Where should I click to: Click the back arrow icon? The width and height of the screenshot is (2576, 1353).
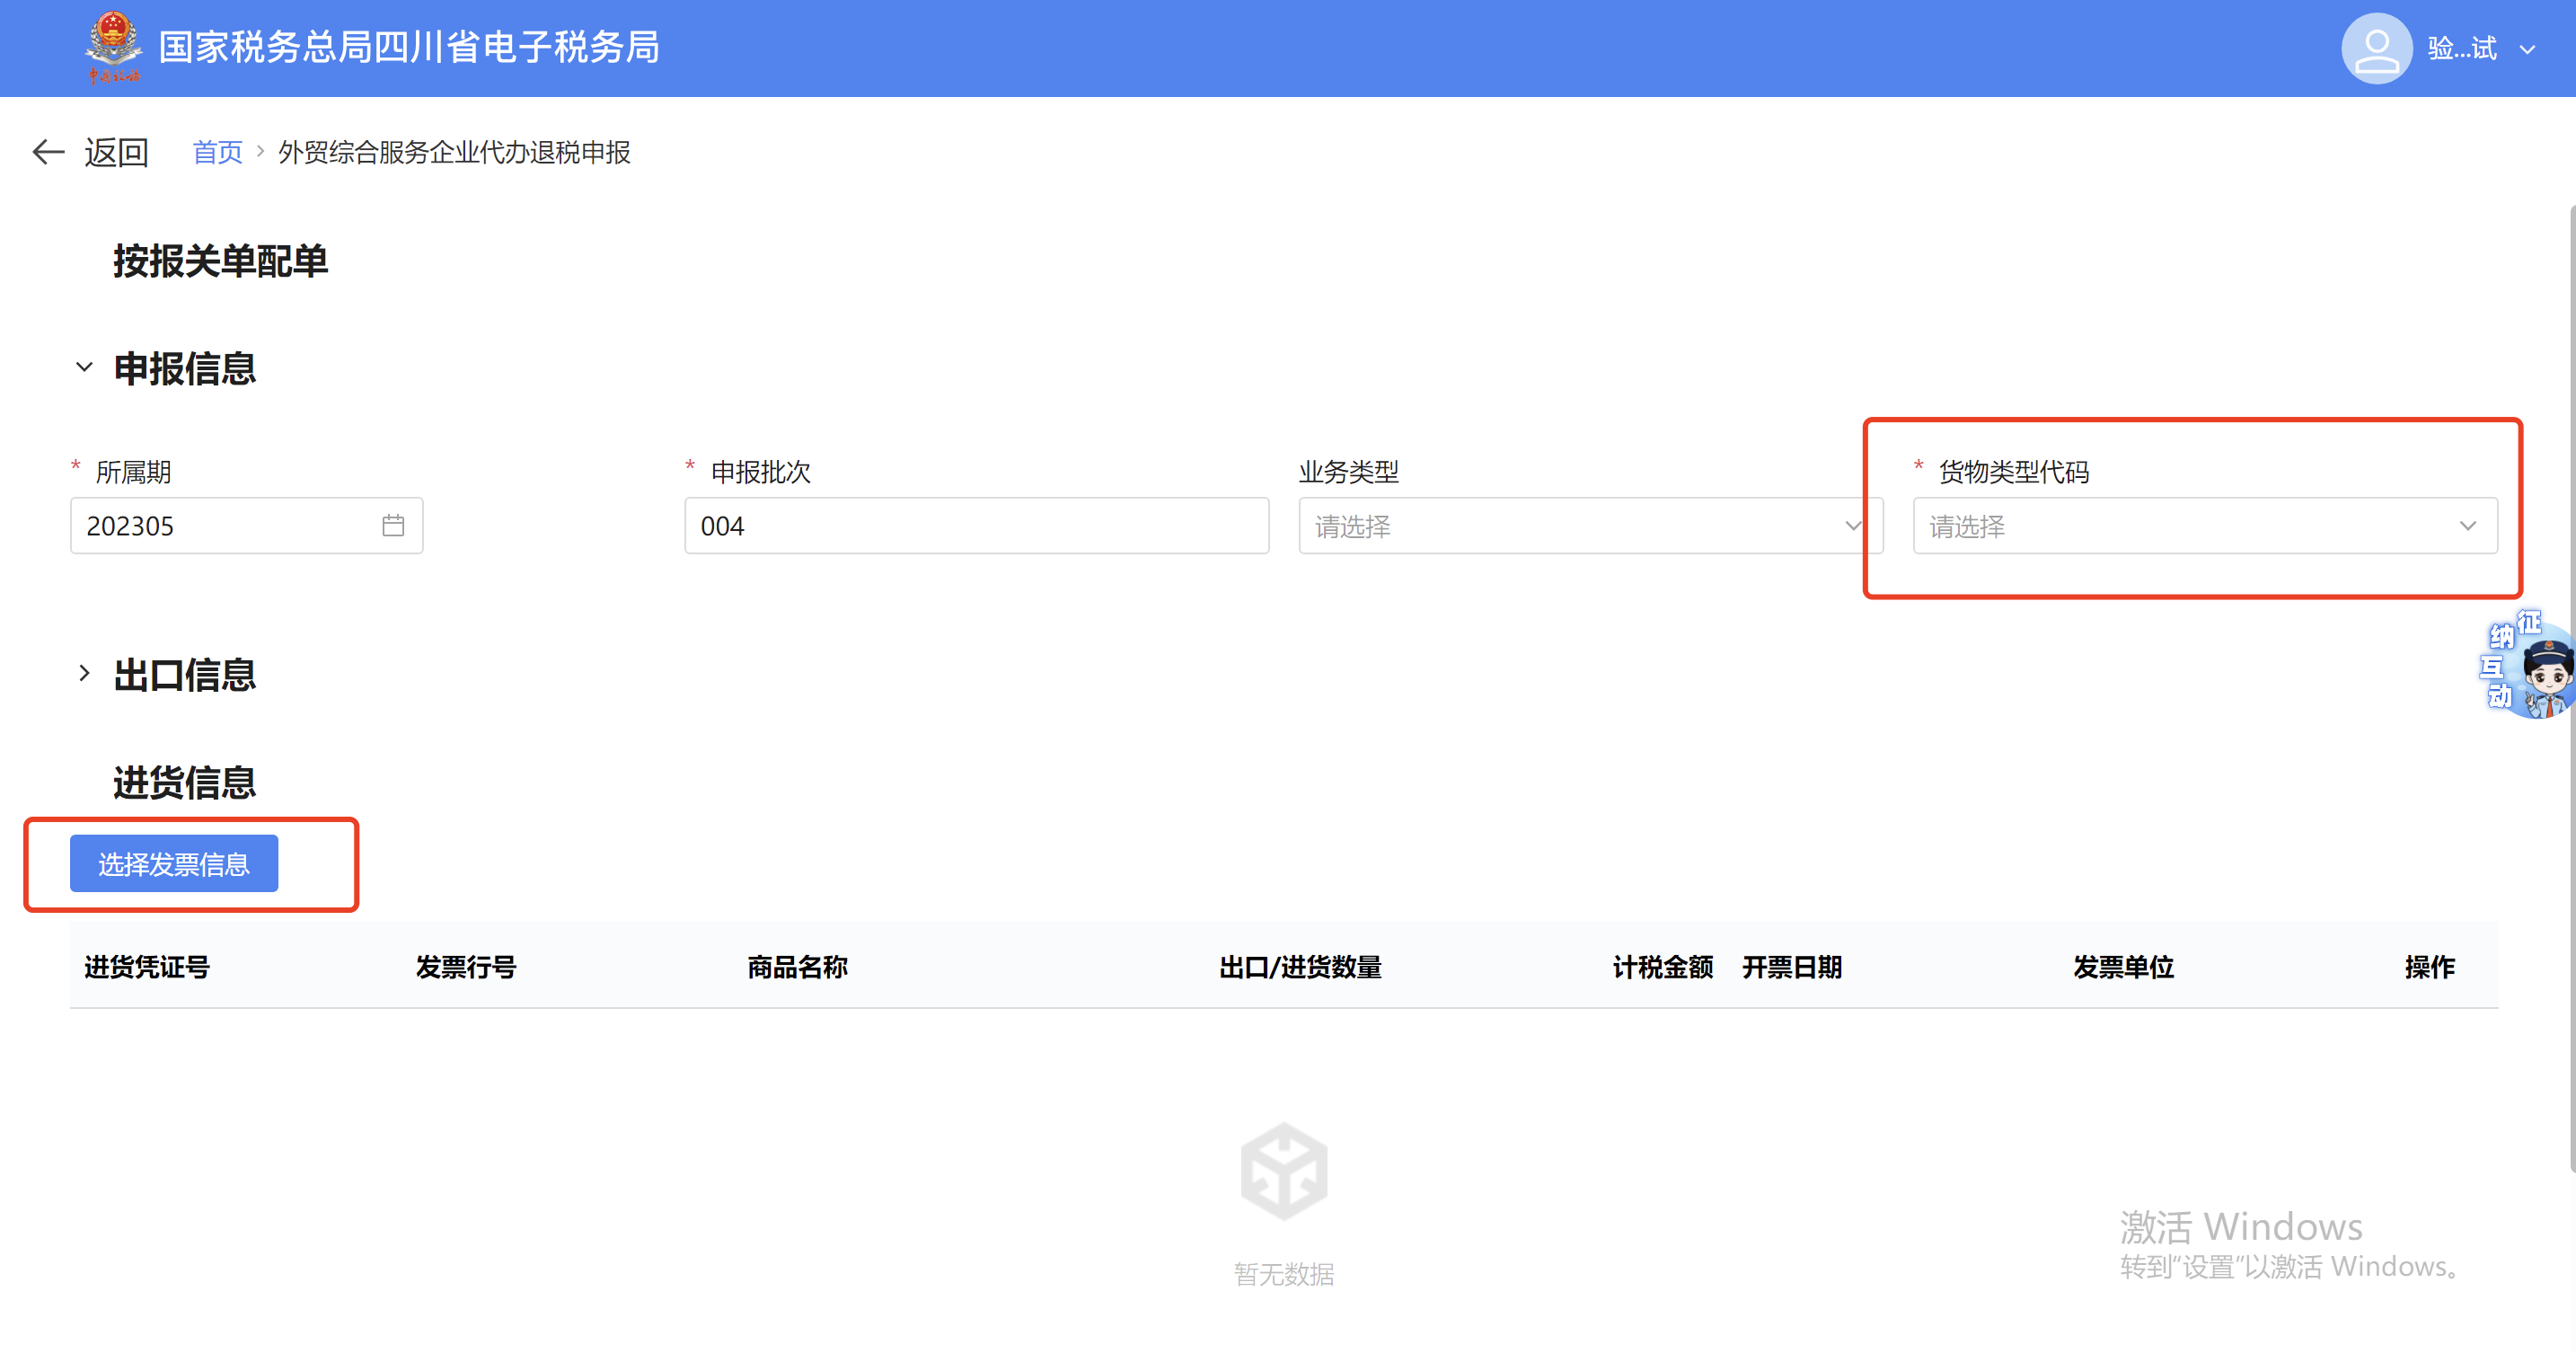[x=48, y=152]
